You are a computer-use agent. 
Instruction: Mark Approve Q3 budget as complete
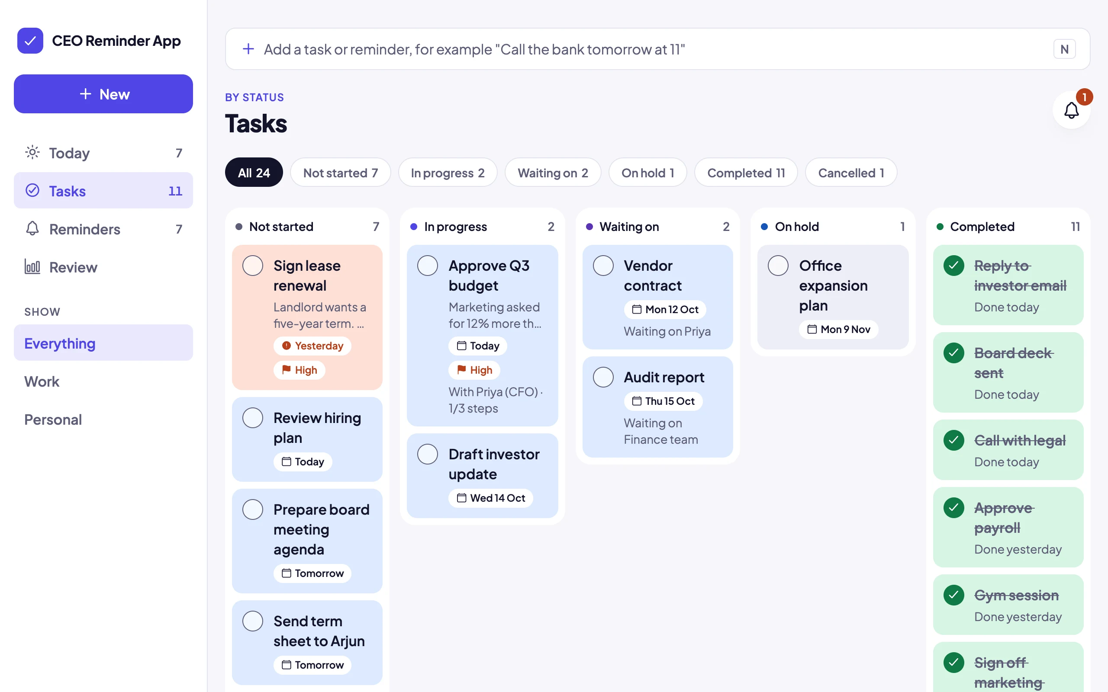428,266
